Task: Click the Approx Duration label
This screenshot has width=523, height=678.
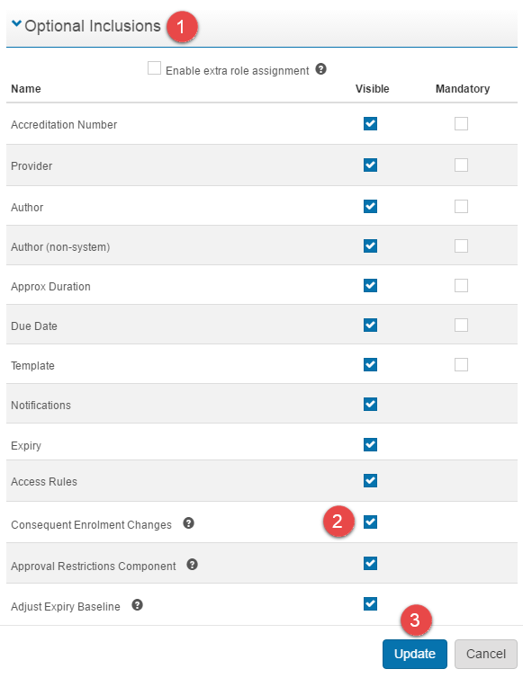Action: [50, 287]
